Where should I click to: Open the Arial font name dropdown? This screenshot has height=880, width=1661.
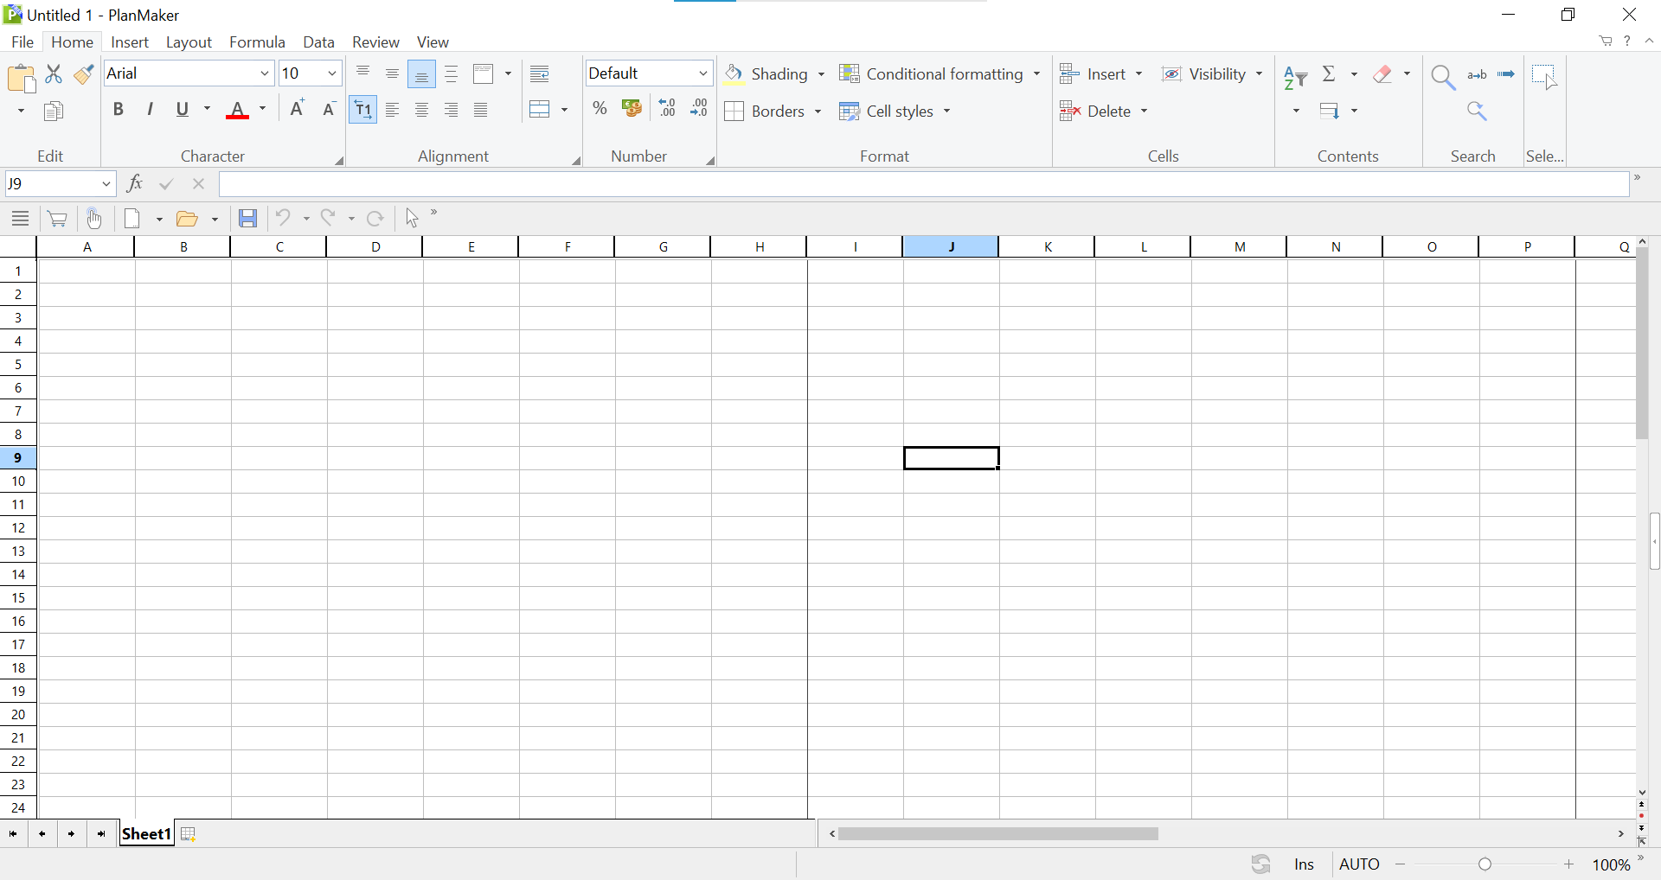(x=265, y=74)
